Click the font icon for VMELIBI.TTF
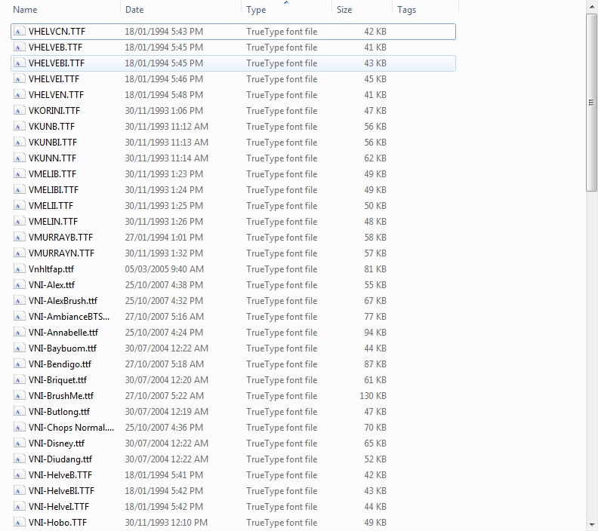This screenshot has width=598, height=531. click(x=18, y=190)
